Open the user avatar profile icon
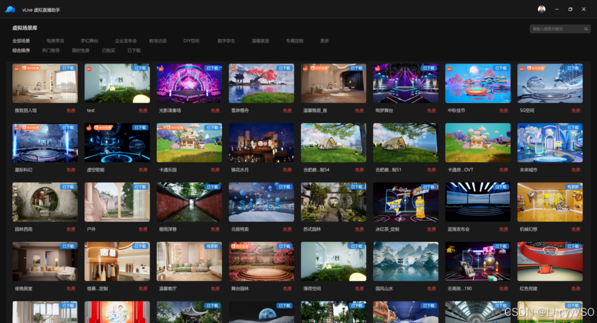Viewport: 597px width, 323px height. (542, 9)
